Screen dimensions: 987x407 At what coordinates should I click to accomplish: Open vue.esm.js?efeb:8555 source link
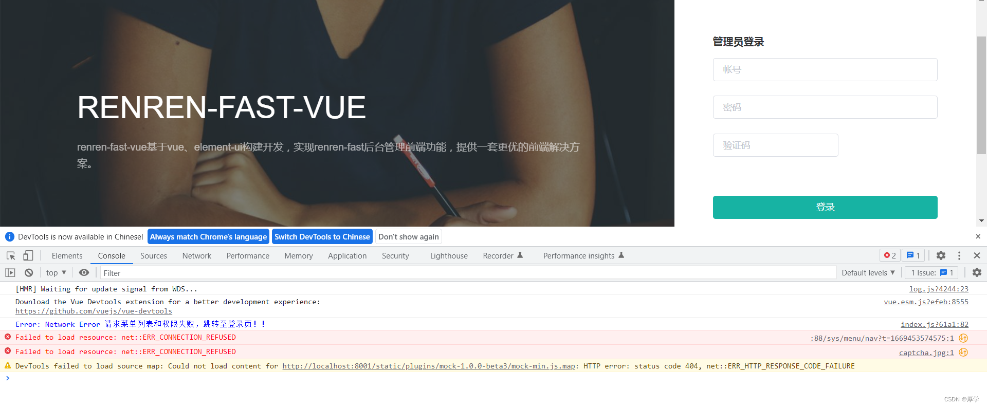(926, 302)
